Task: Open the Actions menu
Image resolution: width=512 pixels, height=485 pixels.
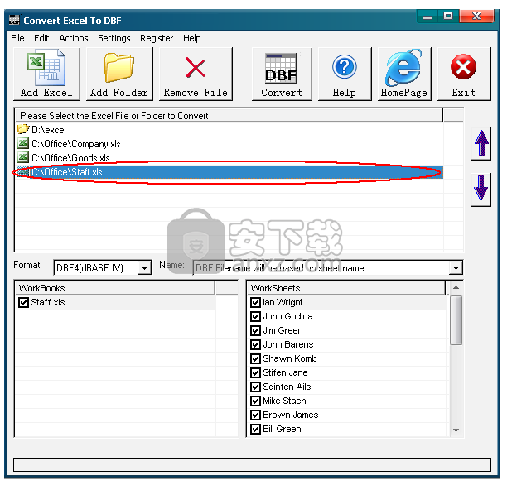Action: click(x=74, y=38)
